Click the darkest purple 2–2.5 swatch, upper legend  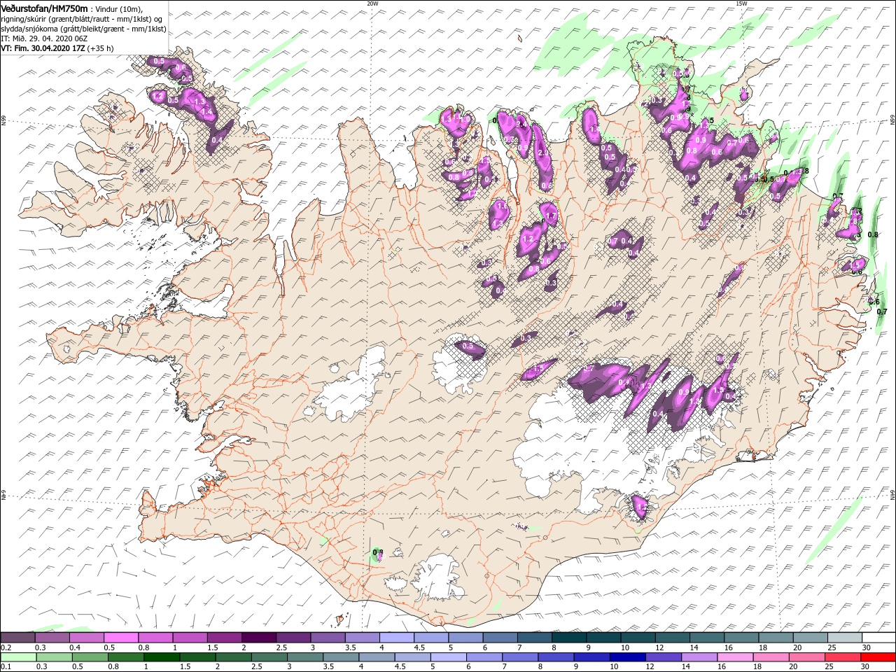click(x=259, y=637)
